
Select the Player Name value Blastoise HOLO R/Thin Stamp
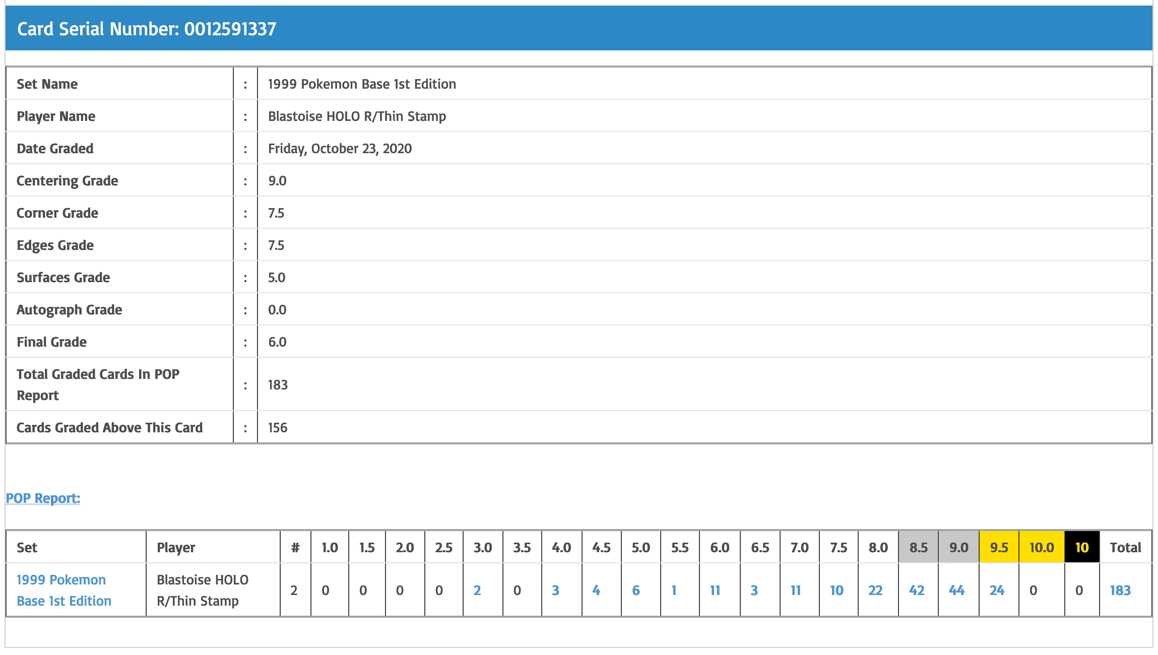click(x=357, y=116)
